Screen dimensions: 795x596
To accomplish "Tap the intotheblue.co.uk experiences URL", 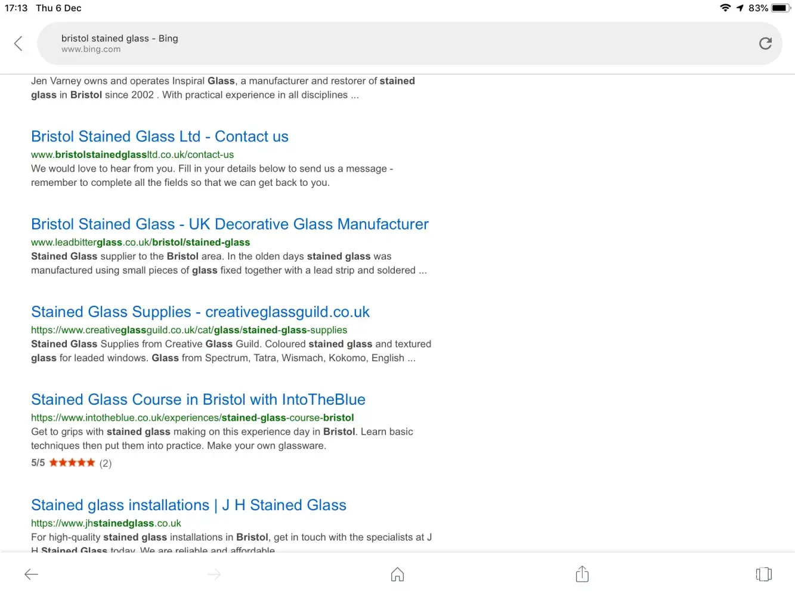I will [x=192, y=417].
